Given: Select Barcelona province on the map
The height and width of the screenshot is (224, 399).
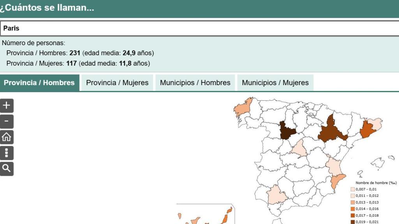Looking at the screenshot, I should pos(367,130).
